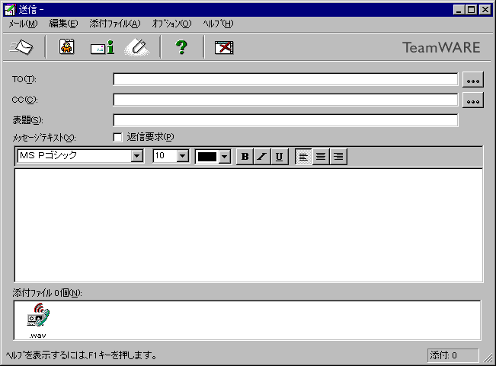
Task: Align text left
Action: [303, 156]
